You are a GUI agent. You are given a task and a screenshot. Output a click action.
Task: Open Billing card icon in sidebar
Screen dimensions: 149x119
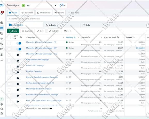pos(2,49)
